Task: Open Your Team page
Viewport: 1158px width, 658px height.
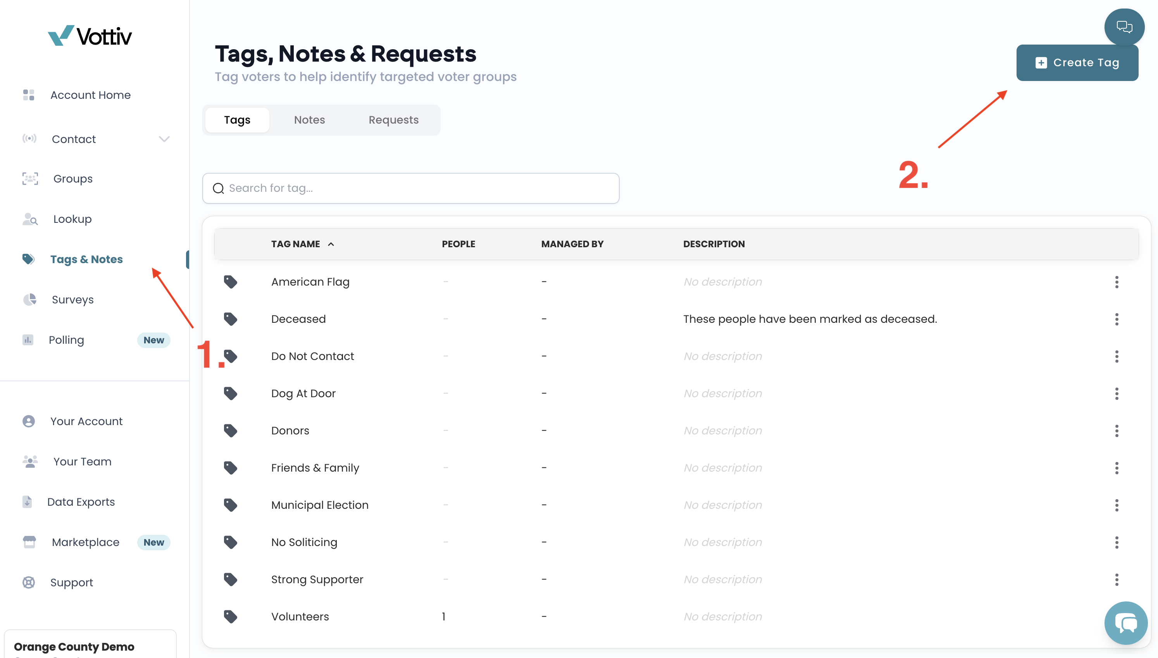Action: pyautogui.click(x=82, y=462)
